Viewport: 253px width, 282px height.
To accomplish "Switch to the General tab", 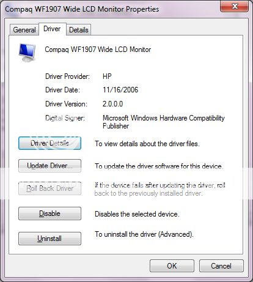I will coord(24,30).
